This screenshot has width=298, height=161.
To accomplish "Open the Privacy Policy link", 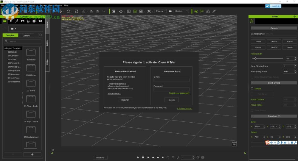I will (x=185, y=108).
